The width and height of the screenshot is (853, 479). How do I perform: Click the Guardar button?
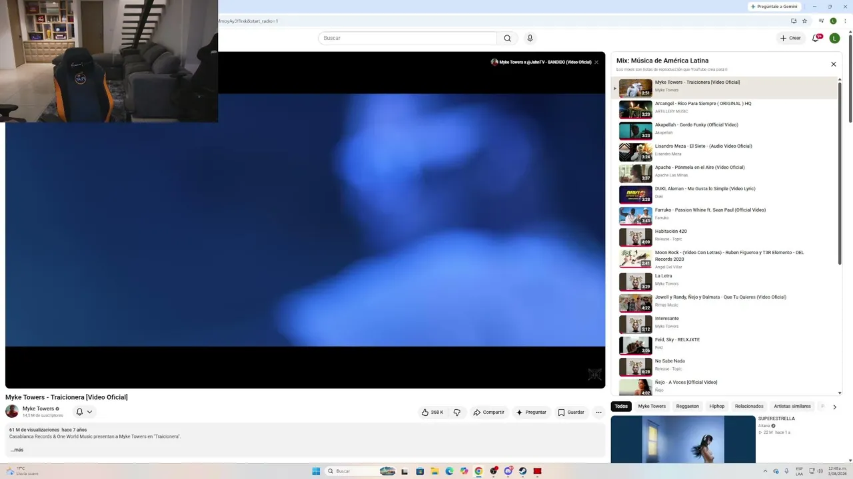click(571, 412)
